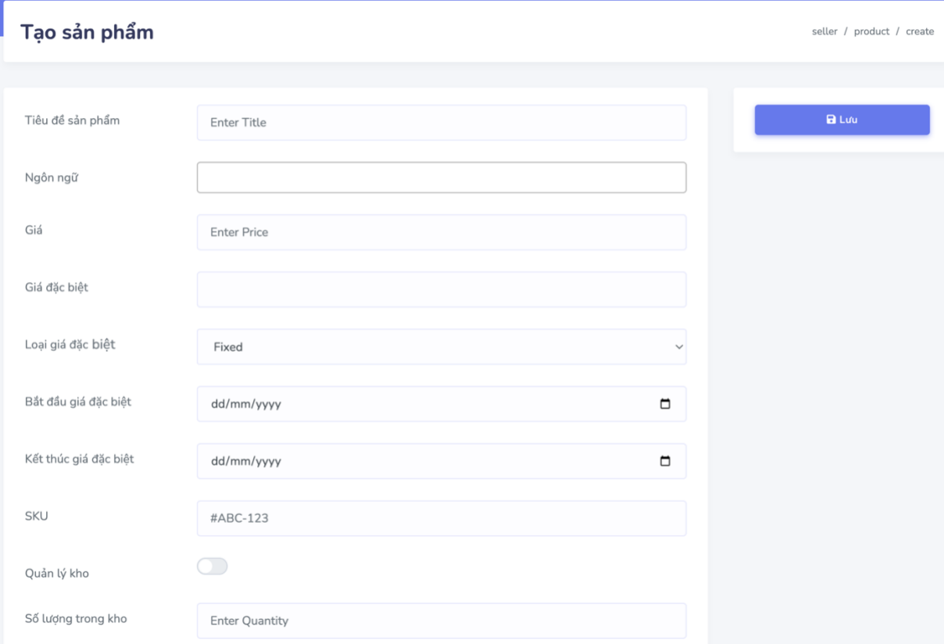Click the Tạo sản phẩm page heading

[x=87, y=32]
